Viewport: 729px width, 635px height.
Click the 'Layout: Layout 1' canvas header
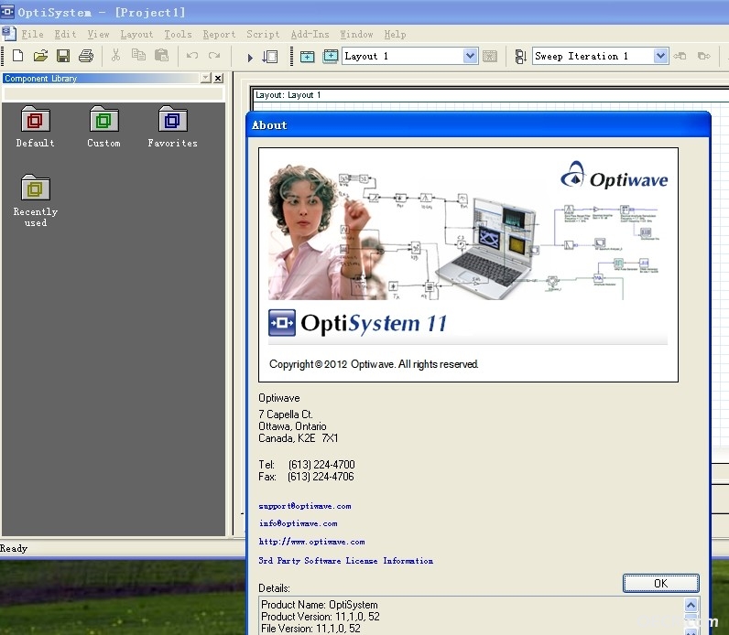pos(288,95)
